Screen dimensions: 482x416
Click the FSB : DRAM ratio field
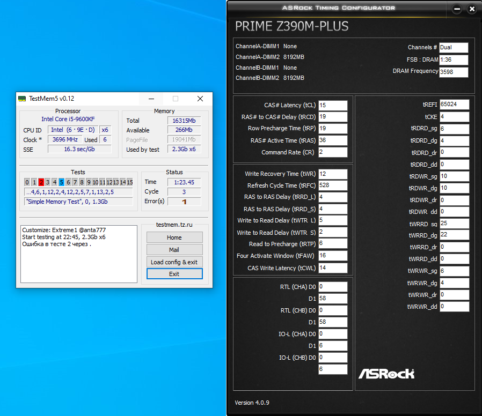click(454, 60)
